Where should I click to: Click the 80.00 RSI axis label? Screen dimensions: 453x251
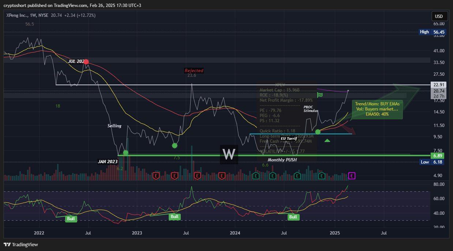(x=439, y=184)
